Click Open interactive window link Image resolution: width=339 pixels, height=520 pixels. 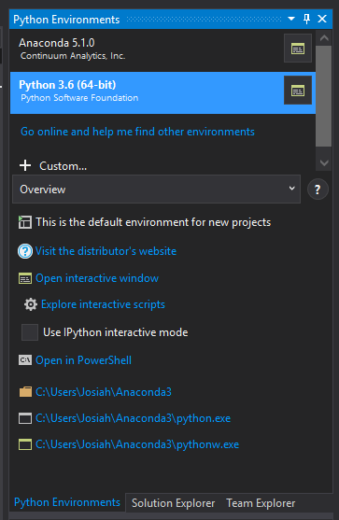[x=97, y=278]
